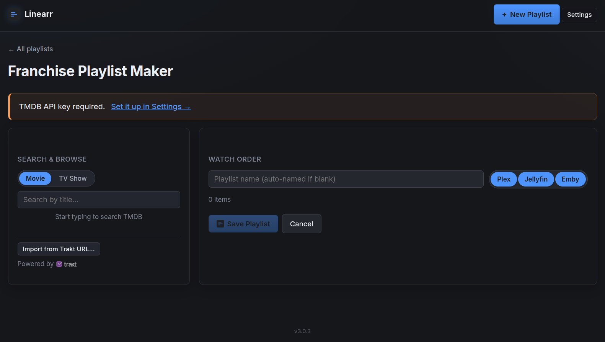The width and height of the screenshot is (605, 342).
Task: Select the Movie search type
Action: pyautogui.click(x=35, y=178)
